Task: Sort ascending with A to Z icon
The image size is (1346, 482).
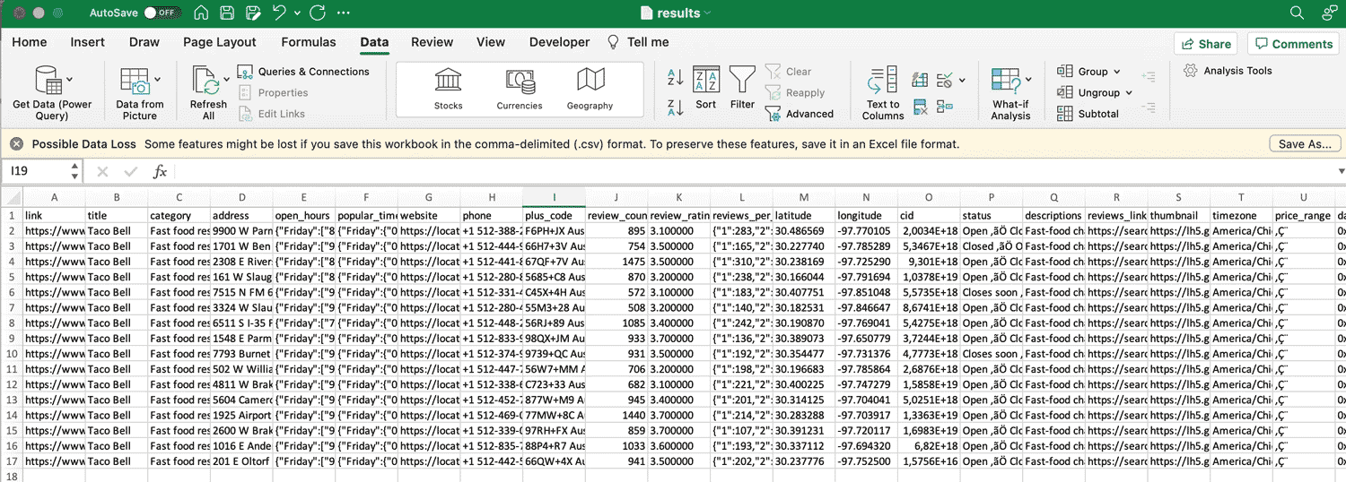Action: (676, 78)
